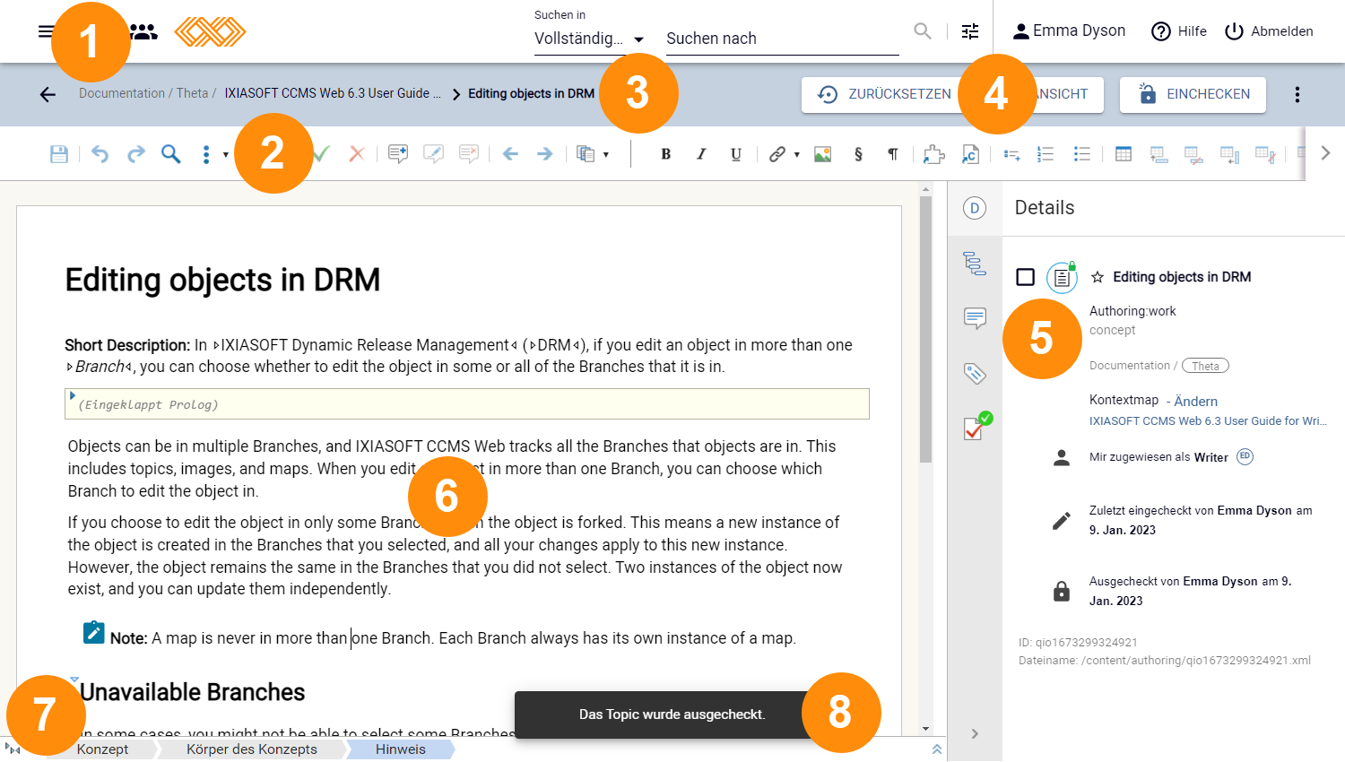This screenshot has width=1345, height=762.
Task: Click the Abmelden logout button
Action: click(1269, 31)
